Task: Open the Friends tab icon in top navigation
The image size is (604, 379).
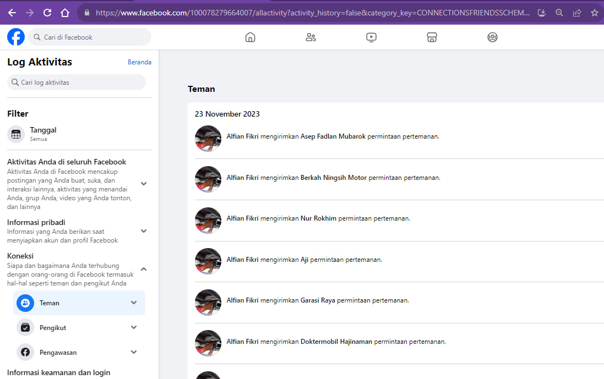Action: 311,37
